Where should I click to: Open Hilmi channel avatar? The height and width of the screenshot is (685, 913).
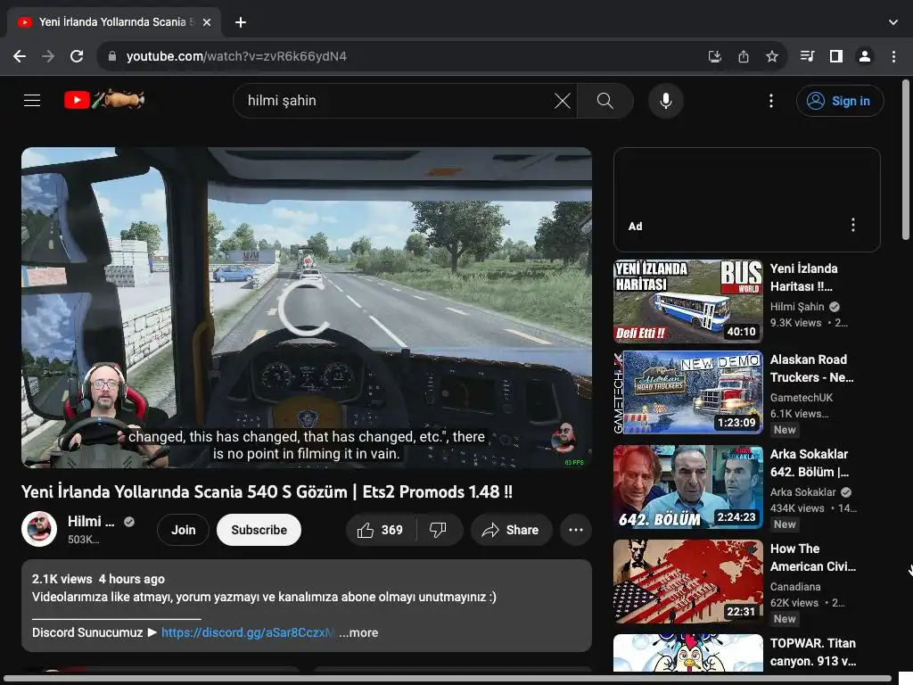coord(39,529)
